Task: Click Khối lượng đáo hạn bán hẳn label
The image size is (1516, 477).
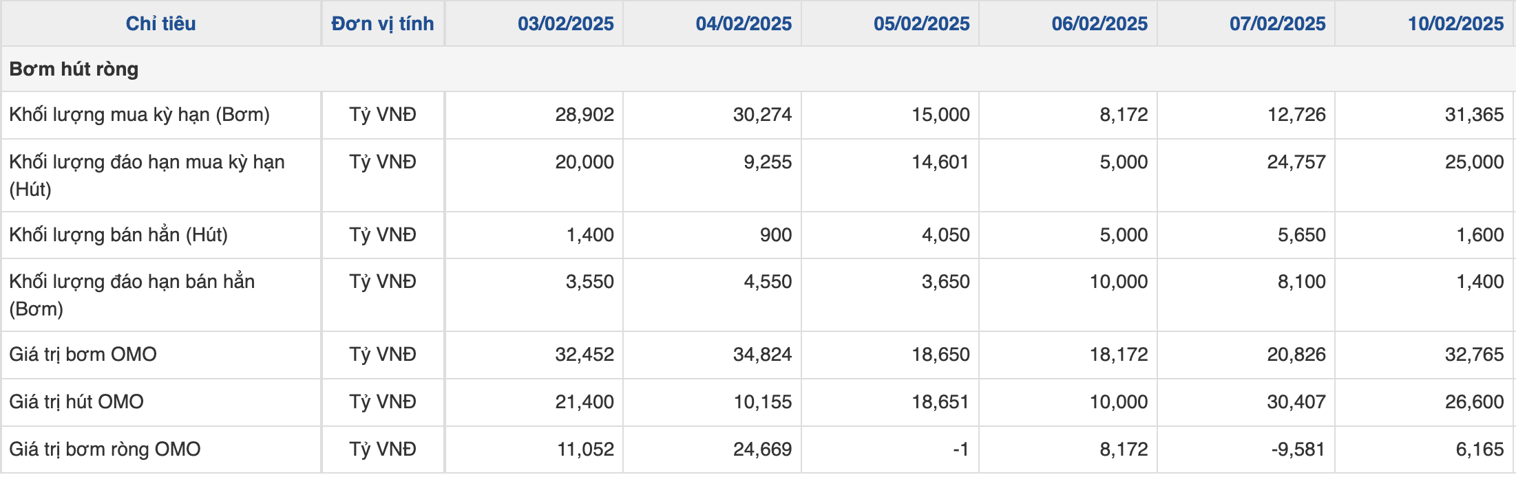Action: pyautogui.click(x=131, y=295)
